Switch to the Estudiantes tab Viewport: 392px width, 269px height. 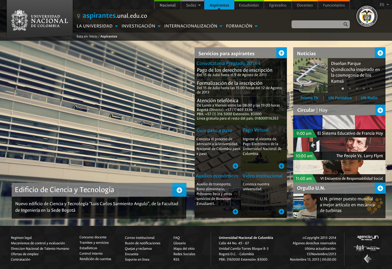(x=249, y=5)
